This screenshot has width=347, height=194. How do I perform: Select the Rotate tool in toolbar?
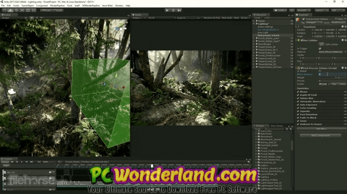pyautogui.click(x=16, y=10)
